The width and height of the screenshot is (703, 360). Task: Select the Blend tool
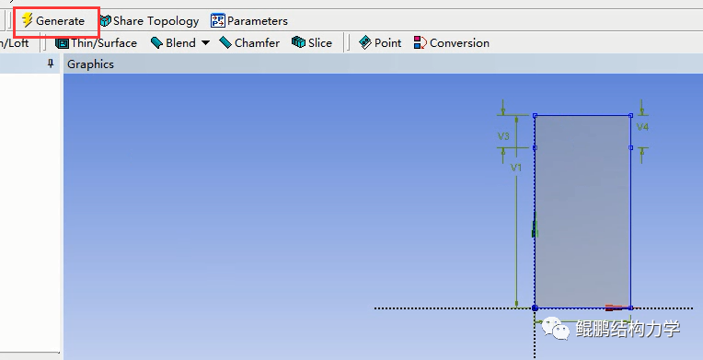tap(173, 43)
